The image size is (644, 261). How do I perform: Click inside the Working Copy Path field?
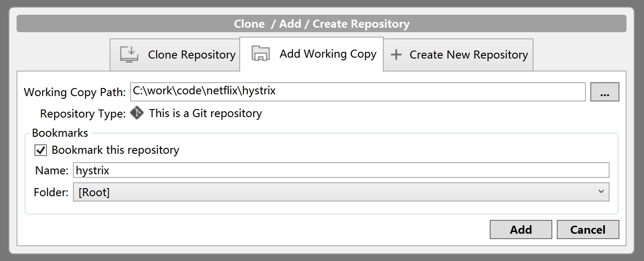tap(358, 92)
